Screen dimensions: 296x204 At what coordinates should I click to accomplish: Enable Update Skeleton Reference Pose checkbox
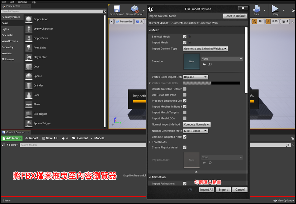point(185,89)
